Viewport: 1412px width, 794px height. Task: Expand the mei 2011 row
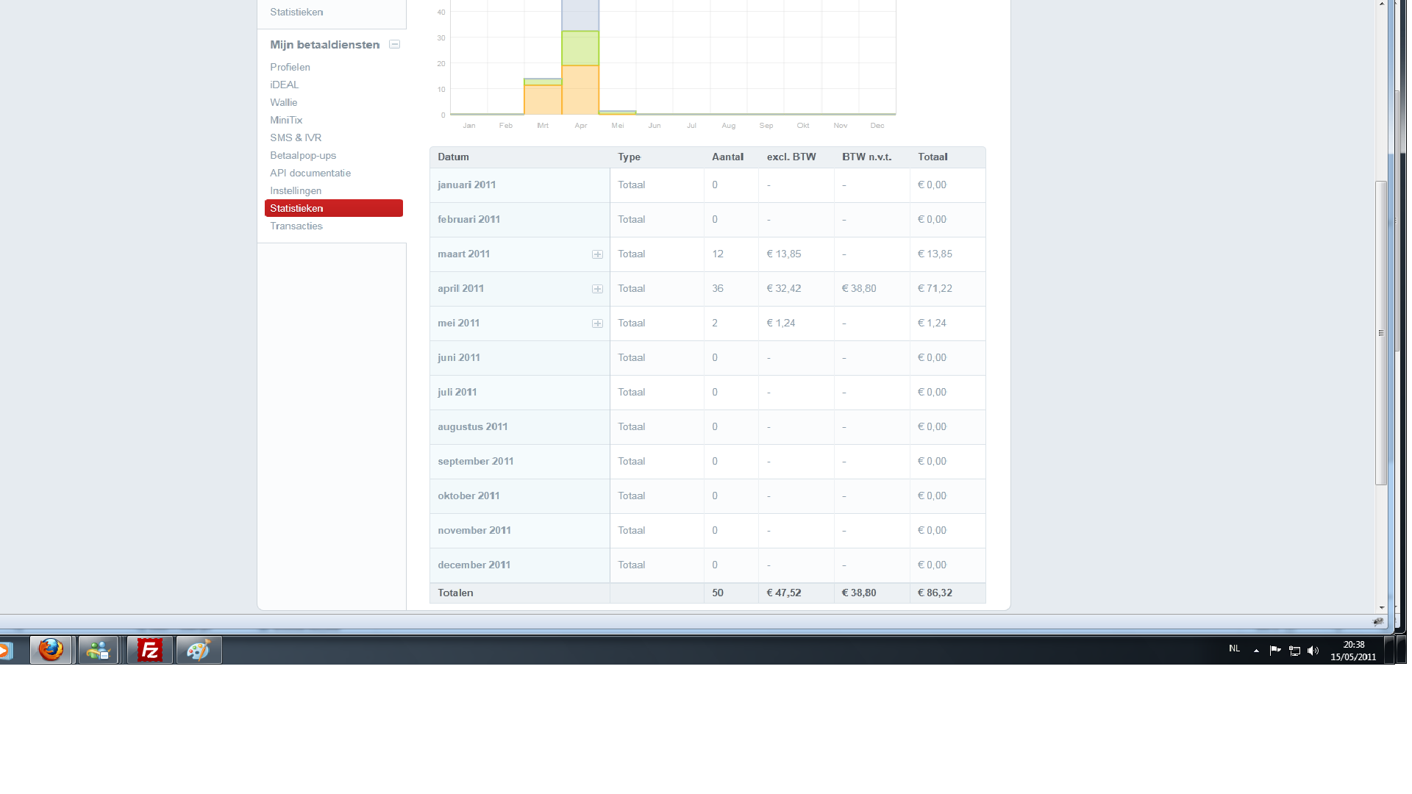[x=597, y=323]
